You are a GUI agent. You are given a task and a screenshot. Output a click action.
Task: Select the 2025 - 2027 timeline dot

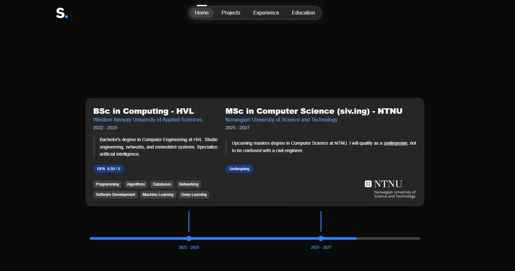click(x=321, y=238)
